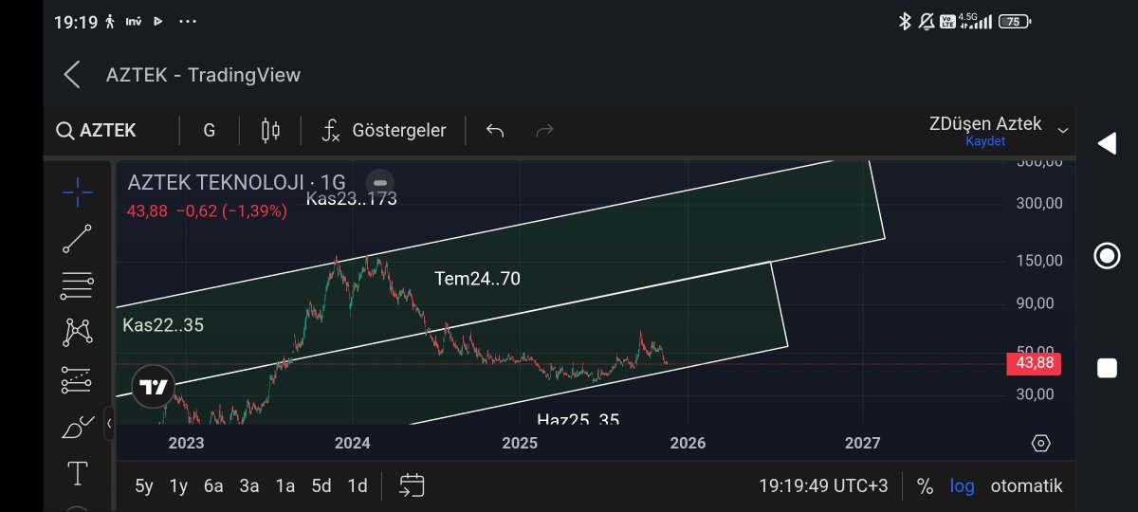Open the candlestick chart type menu
This screenshot has width=1138, height=512.
(x=270, y=131)
